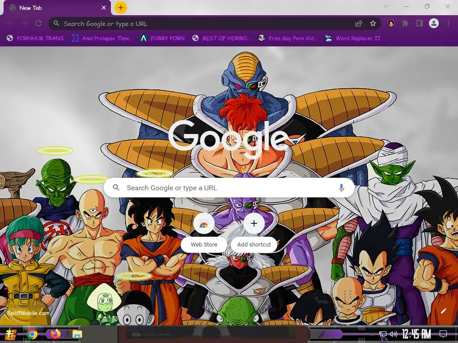The image size is (458, 343).
Task: Show hidden system tray icons
Action: (x=372, y=334)
